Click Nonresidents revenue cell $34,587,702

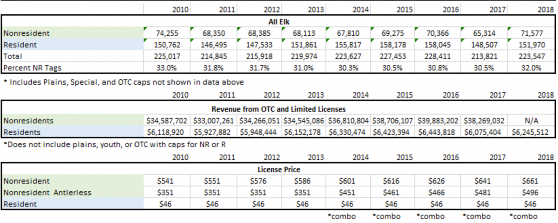click(x=167, y=120)
